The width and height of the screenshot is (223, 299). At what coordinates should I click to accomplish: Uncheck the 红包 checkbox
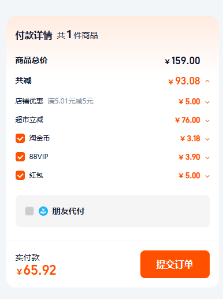(20, 175)
